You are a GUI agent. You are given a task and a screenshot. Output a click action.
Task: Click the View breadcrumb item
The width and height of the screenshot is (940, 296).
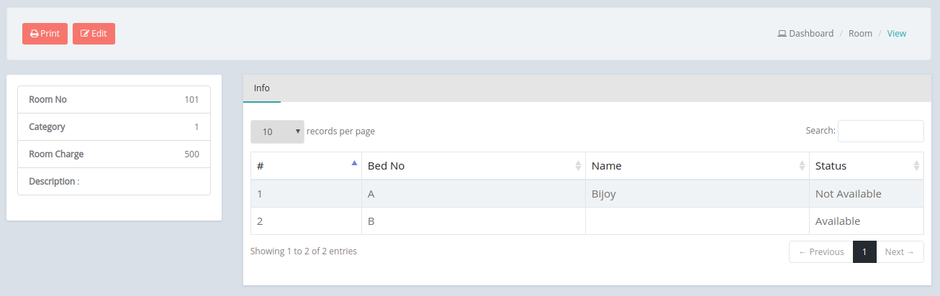click(x=897, y=34)
